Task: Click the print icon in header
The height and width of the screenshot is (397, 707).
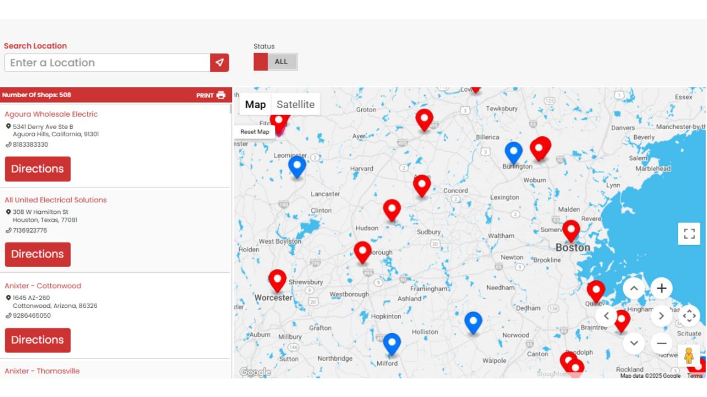Action: [221, 95]
